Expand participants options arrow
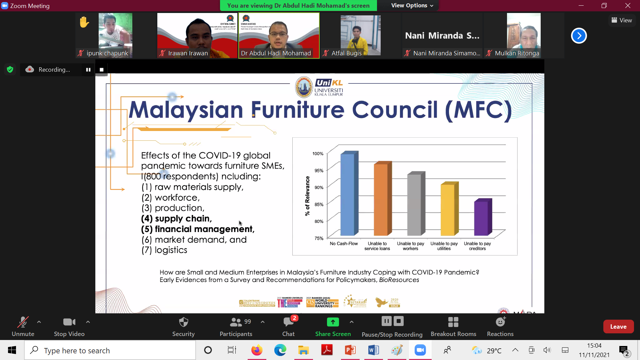Viewport: 640px width, 360px height. click(263, 322)
